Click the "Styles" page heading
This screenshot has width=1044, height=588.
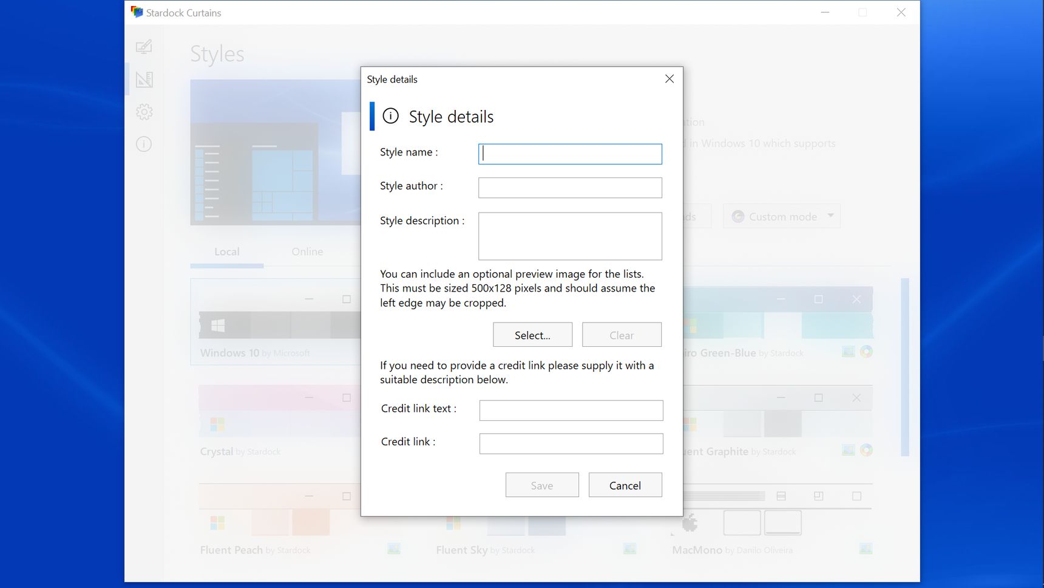[x=217, y=54]
